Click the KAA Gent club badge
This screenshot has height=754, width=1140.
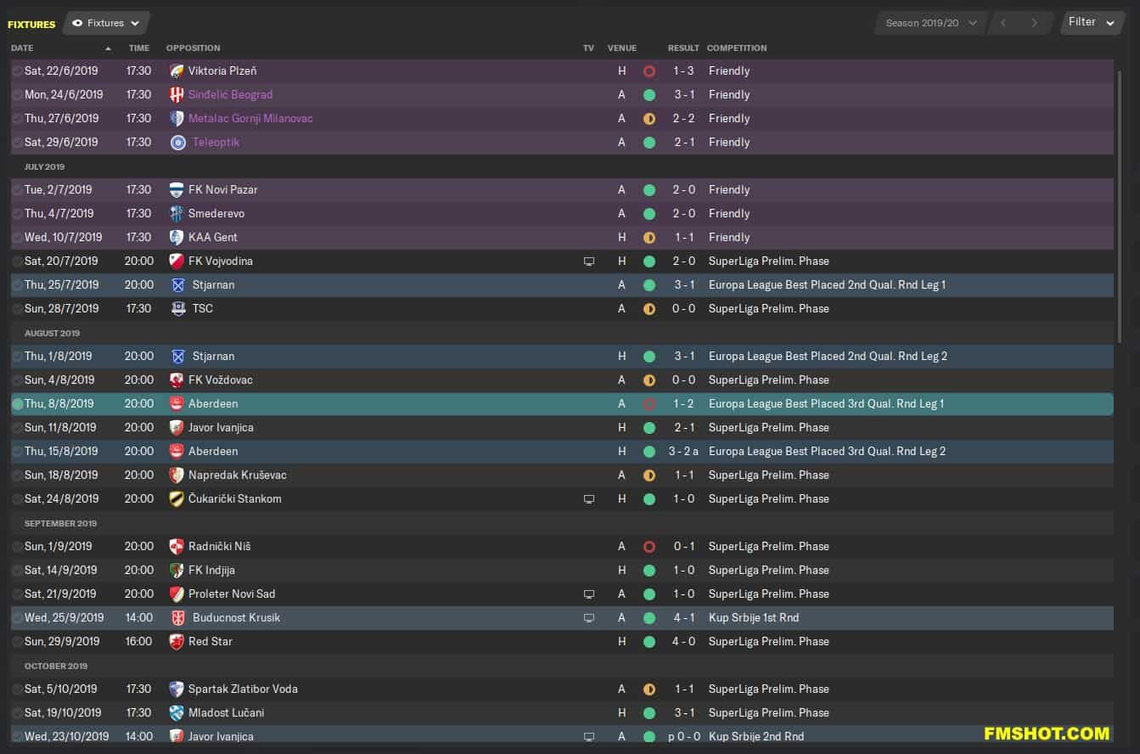point(177,238)
